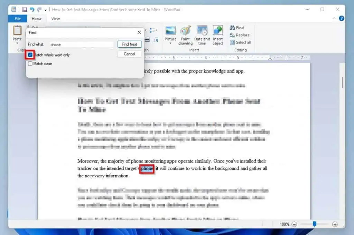Click the Save icon in quick access toolbar
Screen dimensions: 354x235
tap(25, 10)
